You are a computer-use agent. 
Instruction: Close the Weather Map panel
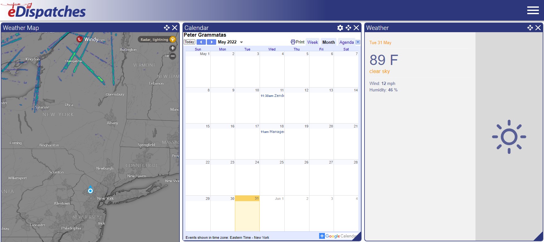175,28
